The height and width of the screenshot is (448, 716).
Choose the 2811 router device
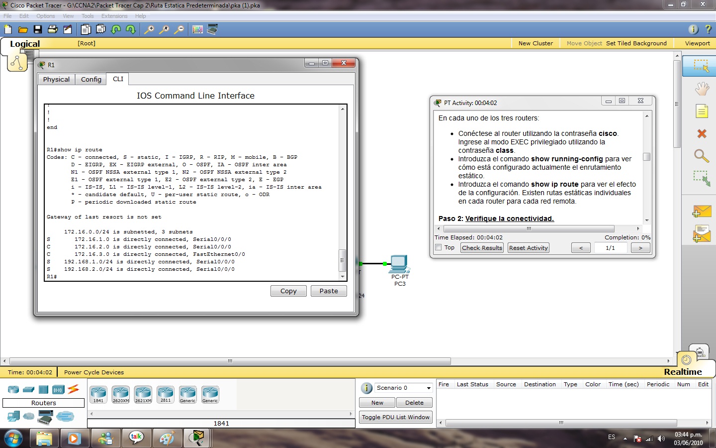point(166,394)
